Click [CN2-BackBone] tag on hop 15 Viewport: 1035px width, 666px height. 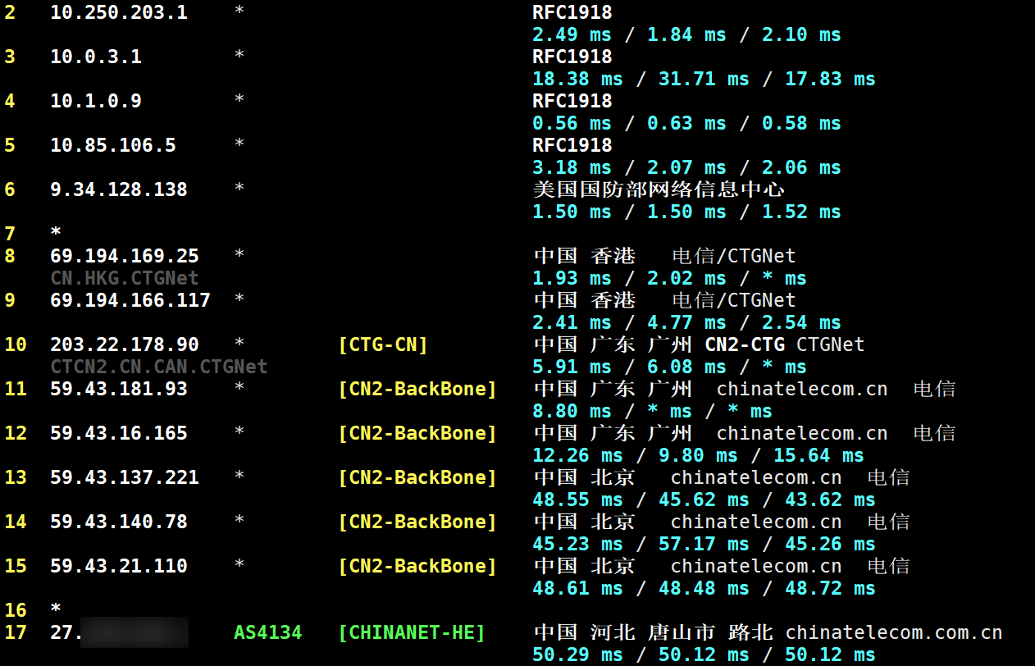click(417, 566)
